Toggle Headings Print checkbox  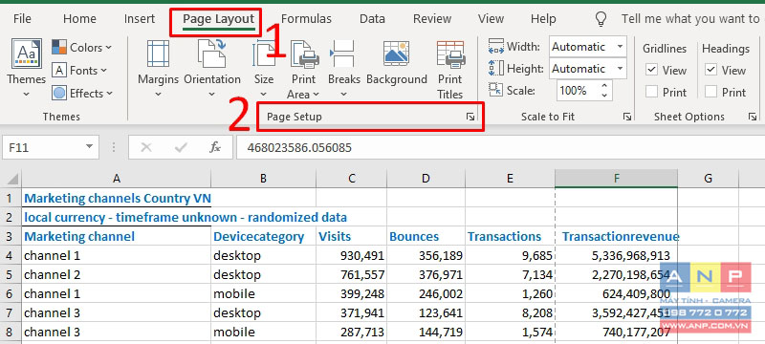710,92
